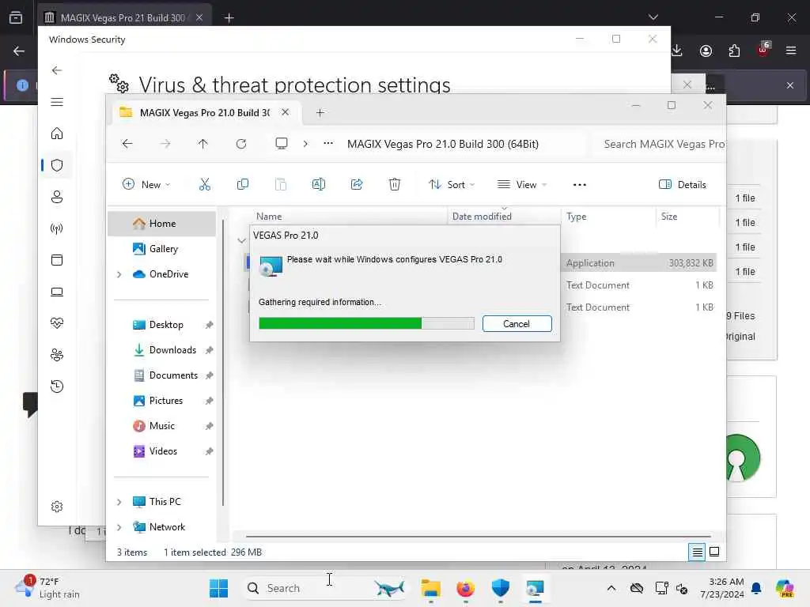
Task: Open Home in the navigation pane
Action: point(161,224)
